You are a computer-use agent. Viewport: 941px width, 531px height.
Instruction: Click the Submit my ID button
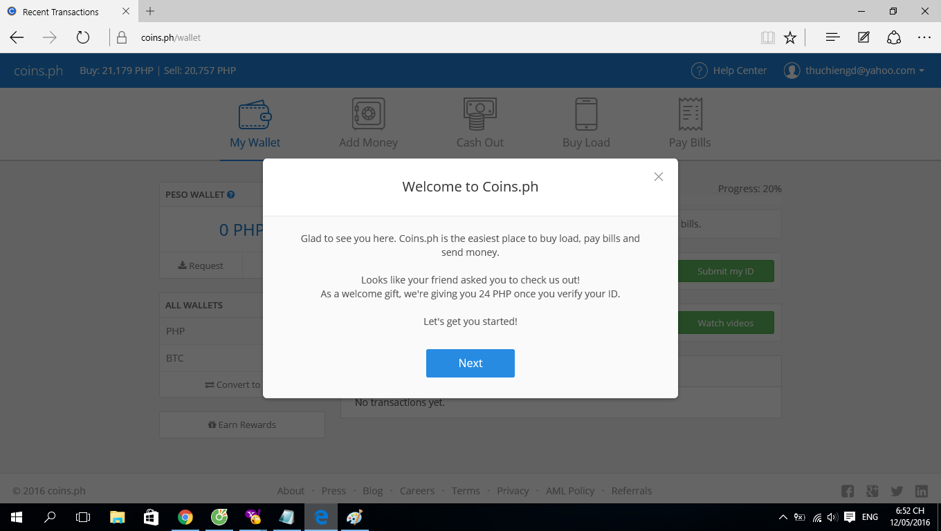coord(725,271)
